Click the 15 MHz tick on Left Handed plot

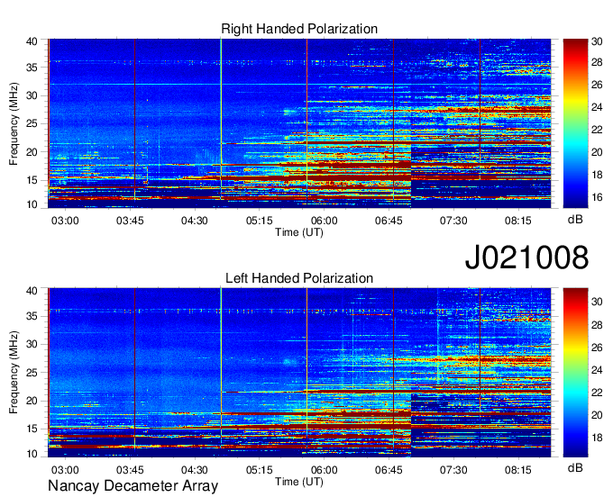click(32, 429)
